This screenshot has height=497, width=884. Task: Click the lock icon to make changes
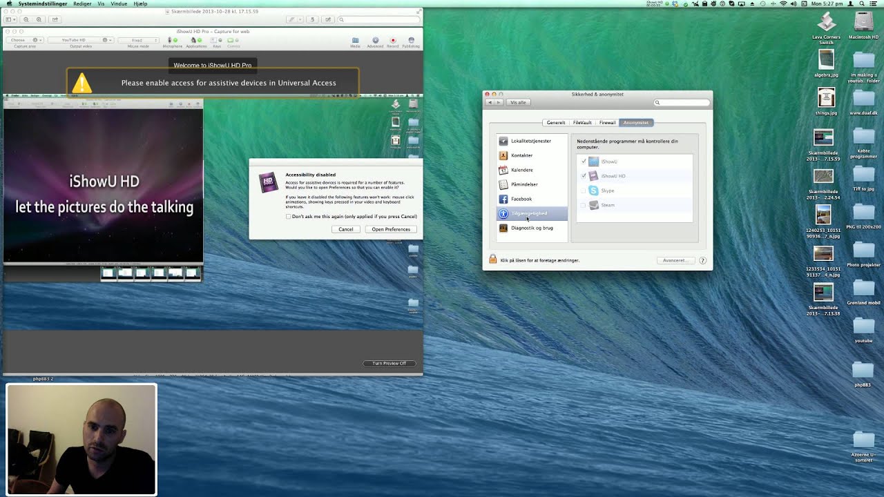(x=492, y=260)
